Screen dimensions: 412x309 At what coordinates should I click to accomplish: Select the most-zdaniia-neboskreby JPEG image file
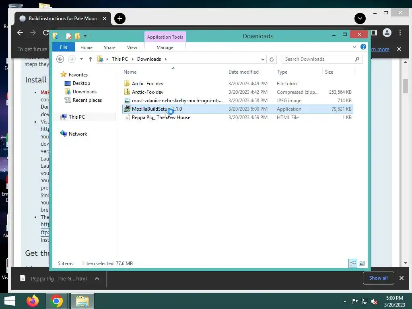coord(237,100)
